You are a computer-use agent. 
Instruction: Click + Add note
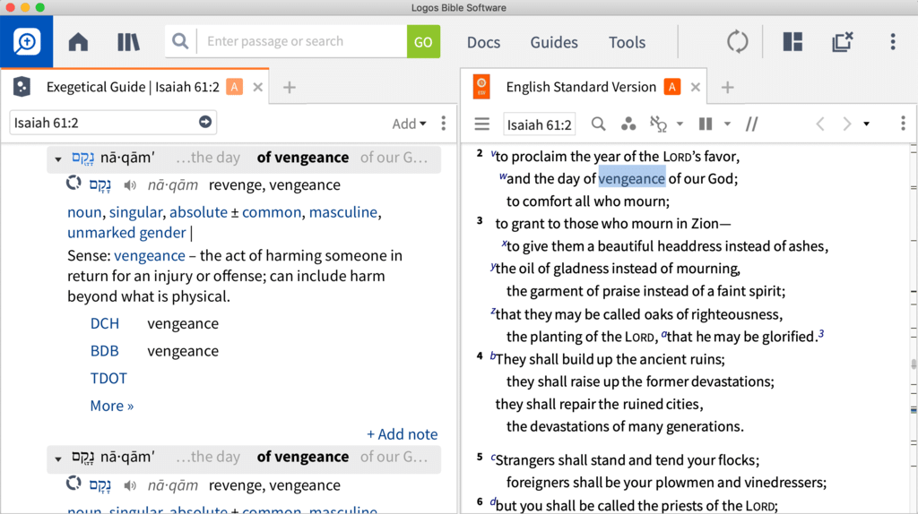(403, 434)
